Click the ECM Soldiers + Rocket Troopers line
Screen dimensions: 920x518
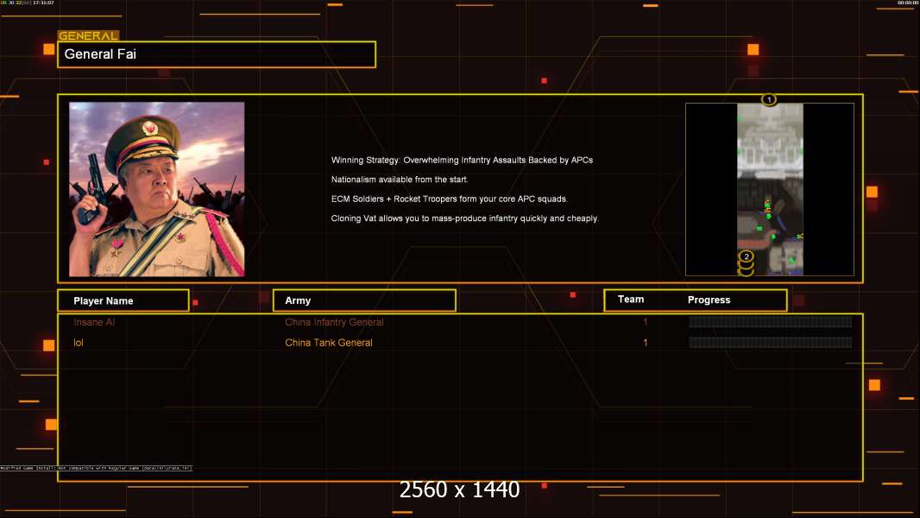pyautogui.click(x=450, y=199)
